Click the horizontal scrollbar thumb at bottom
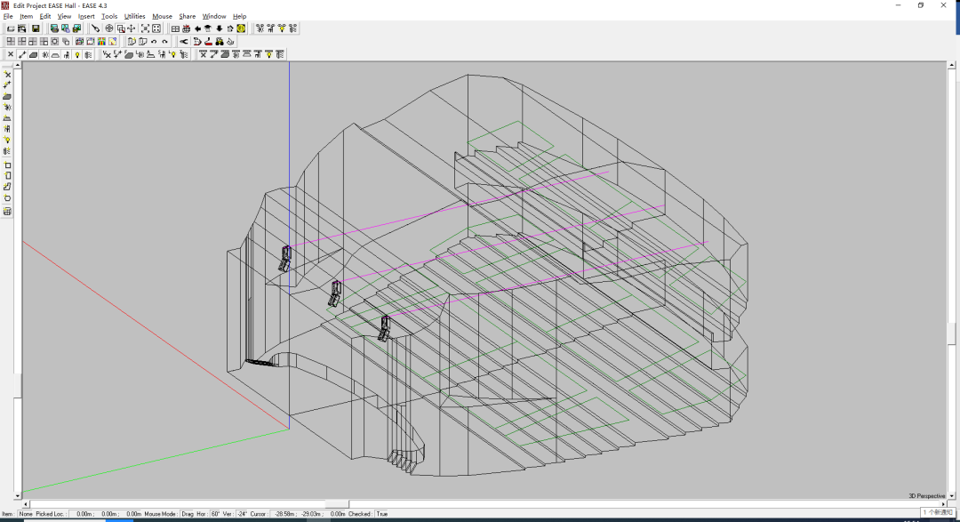Viewport: 960px width, 522px height. click(337, 504)
